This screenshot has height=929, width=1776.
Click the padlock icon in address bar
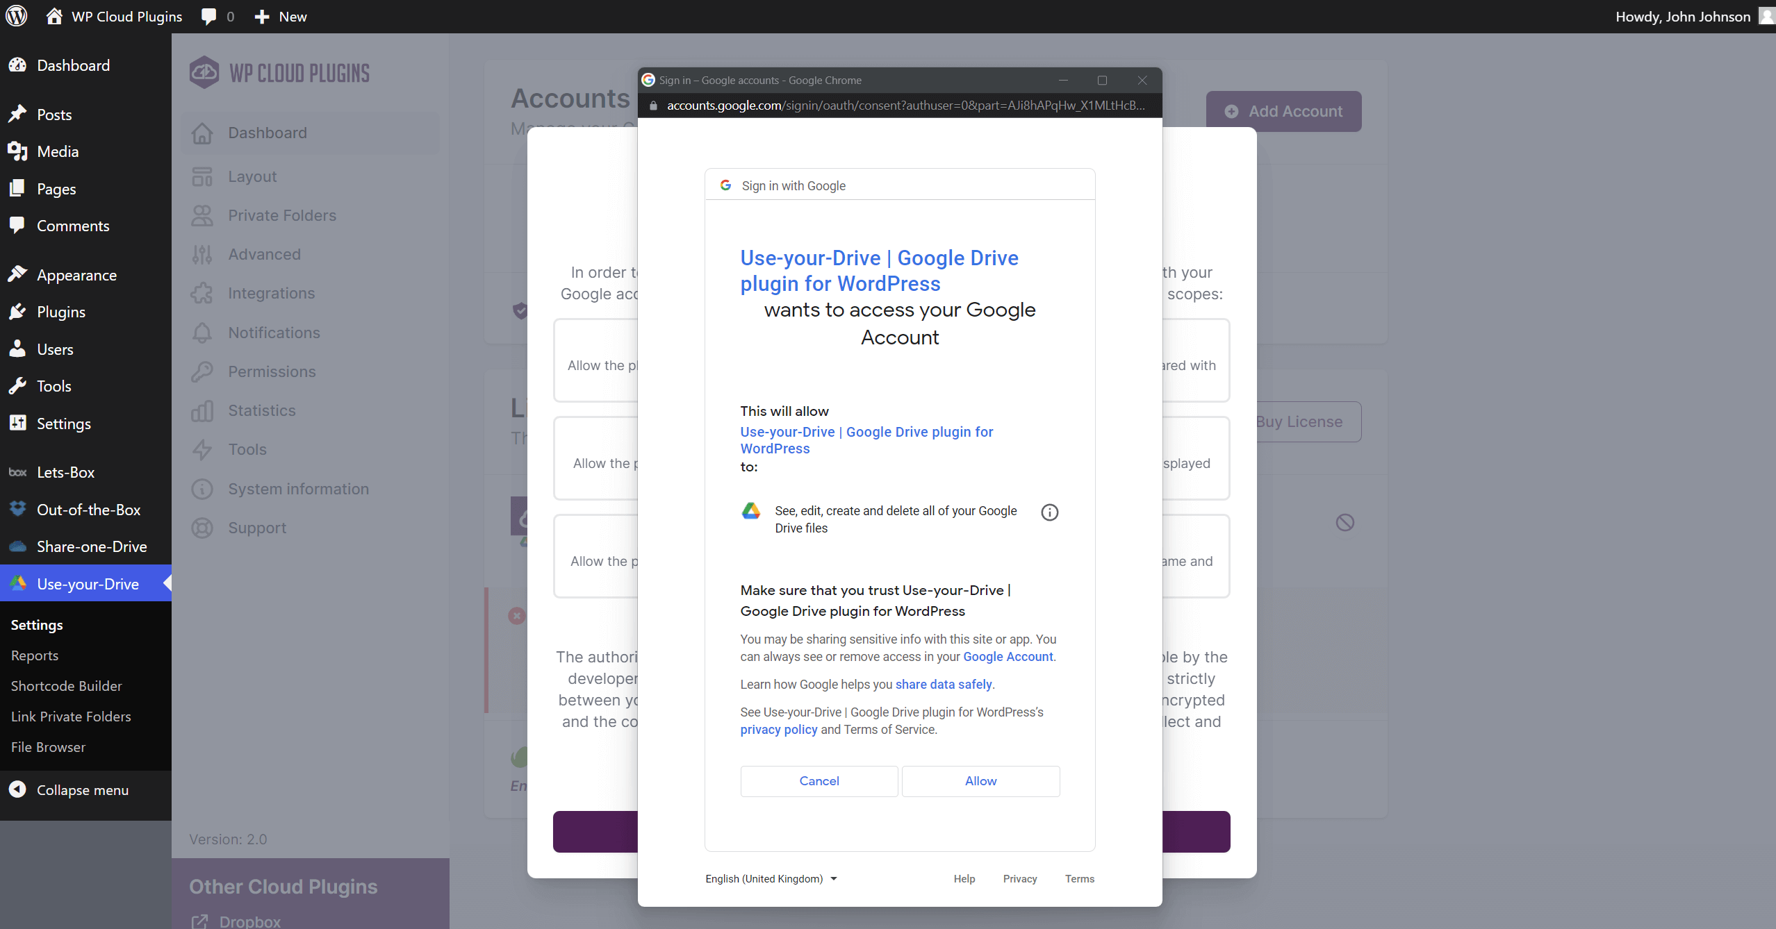click(653, 106)
